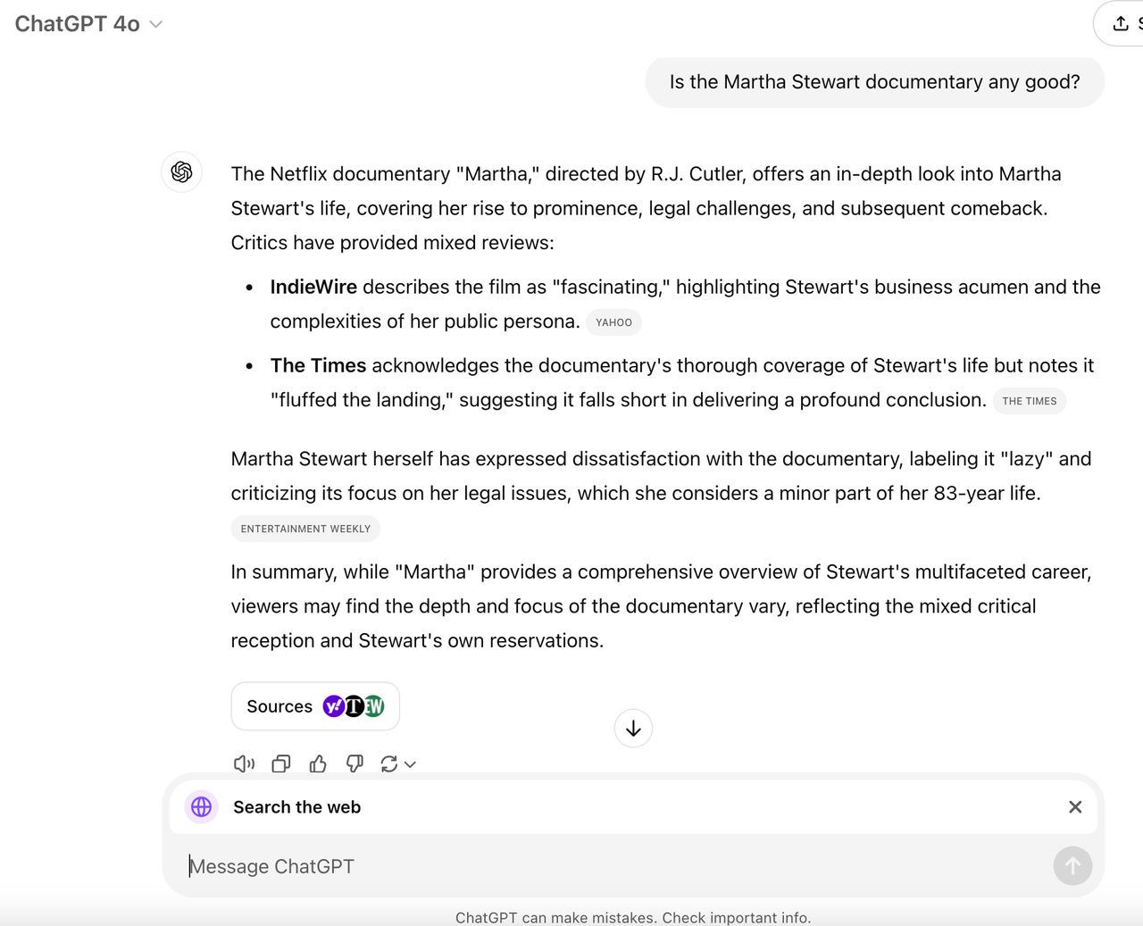The height and width of the screenshot is (926, 1143).
Task: Open THE TIMES citation chip
Action: coord(1029,401)
